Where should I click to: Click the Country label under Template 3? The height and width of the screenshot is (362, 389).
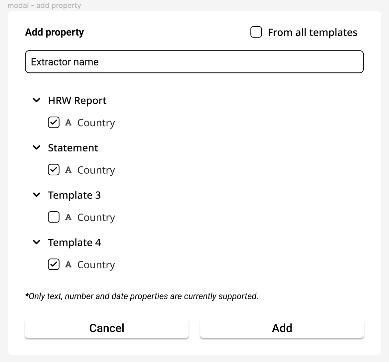[x=96, y=217]
